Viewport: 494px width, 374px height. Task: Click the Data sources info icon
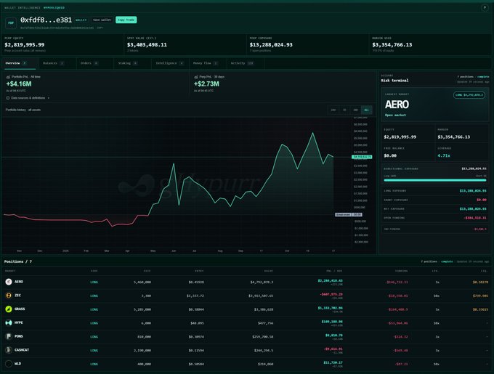pyautogui.click(x=8, y=98)
